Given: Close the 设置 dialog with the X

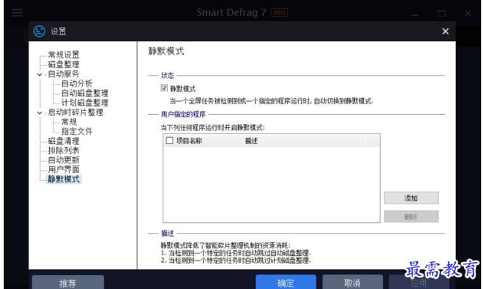Looking at the screenshot, I should 445,31.
